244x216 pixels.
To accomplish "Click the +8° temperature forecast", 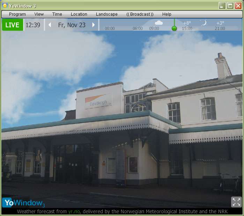I will 187,23.
